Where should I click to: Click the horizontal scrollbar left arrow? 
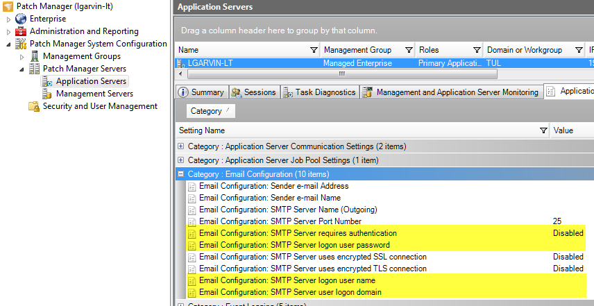(180, 74)
